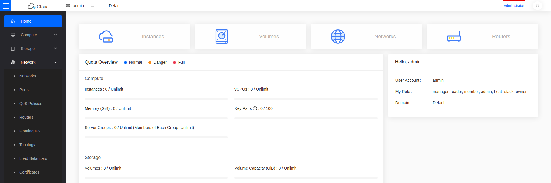Click the Networks globe icon card
The image size is (551, 183).
click(338, 37)
